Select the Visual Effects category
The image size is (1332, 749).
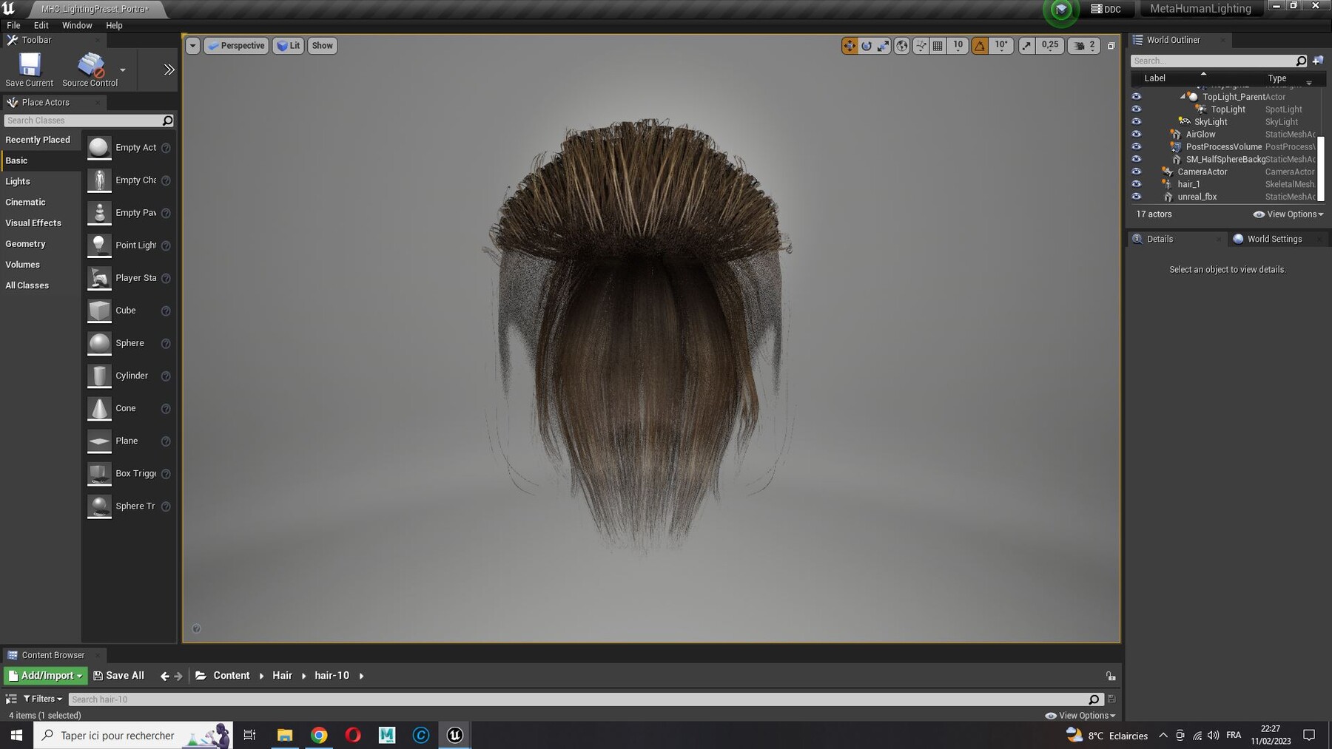pyautogui.click(x=33, y=223)
